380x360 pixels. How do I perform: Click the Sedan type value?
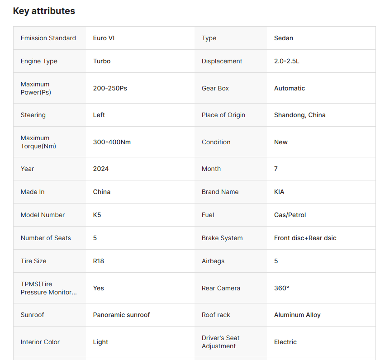tap(284, 38)
